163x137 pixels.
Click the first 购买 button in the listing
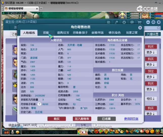151,47
